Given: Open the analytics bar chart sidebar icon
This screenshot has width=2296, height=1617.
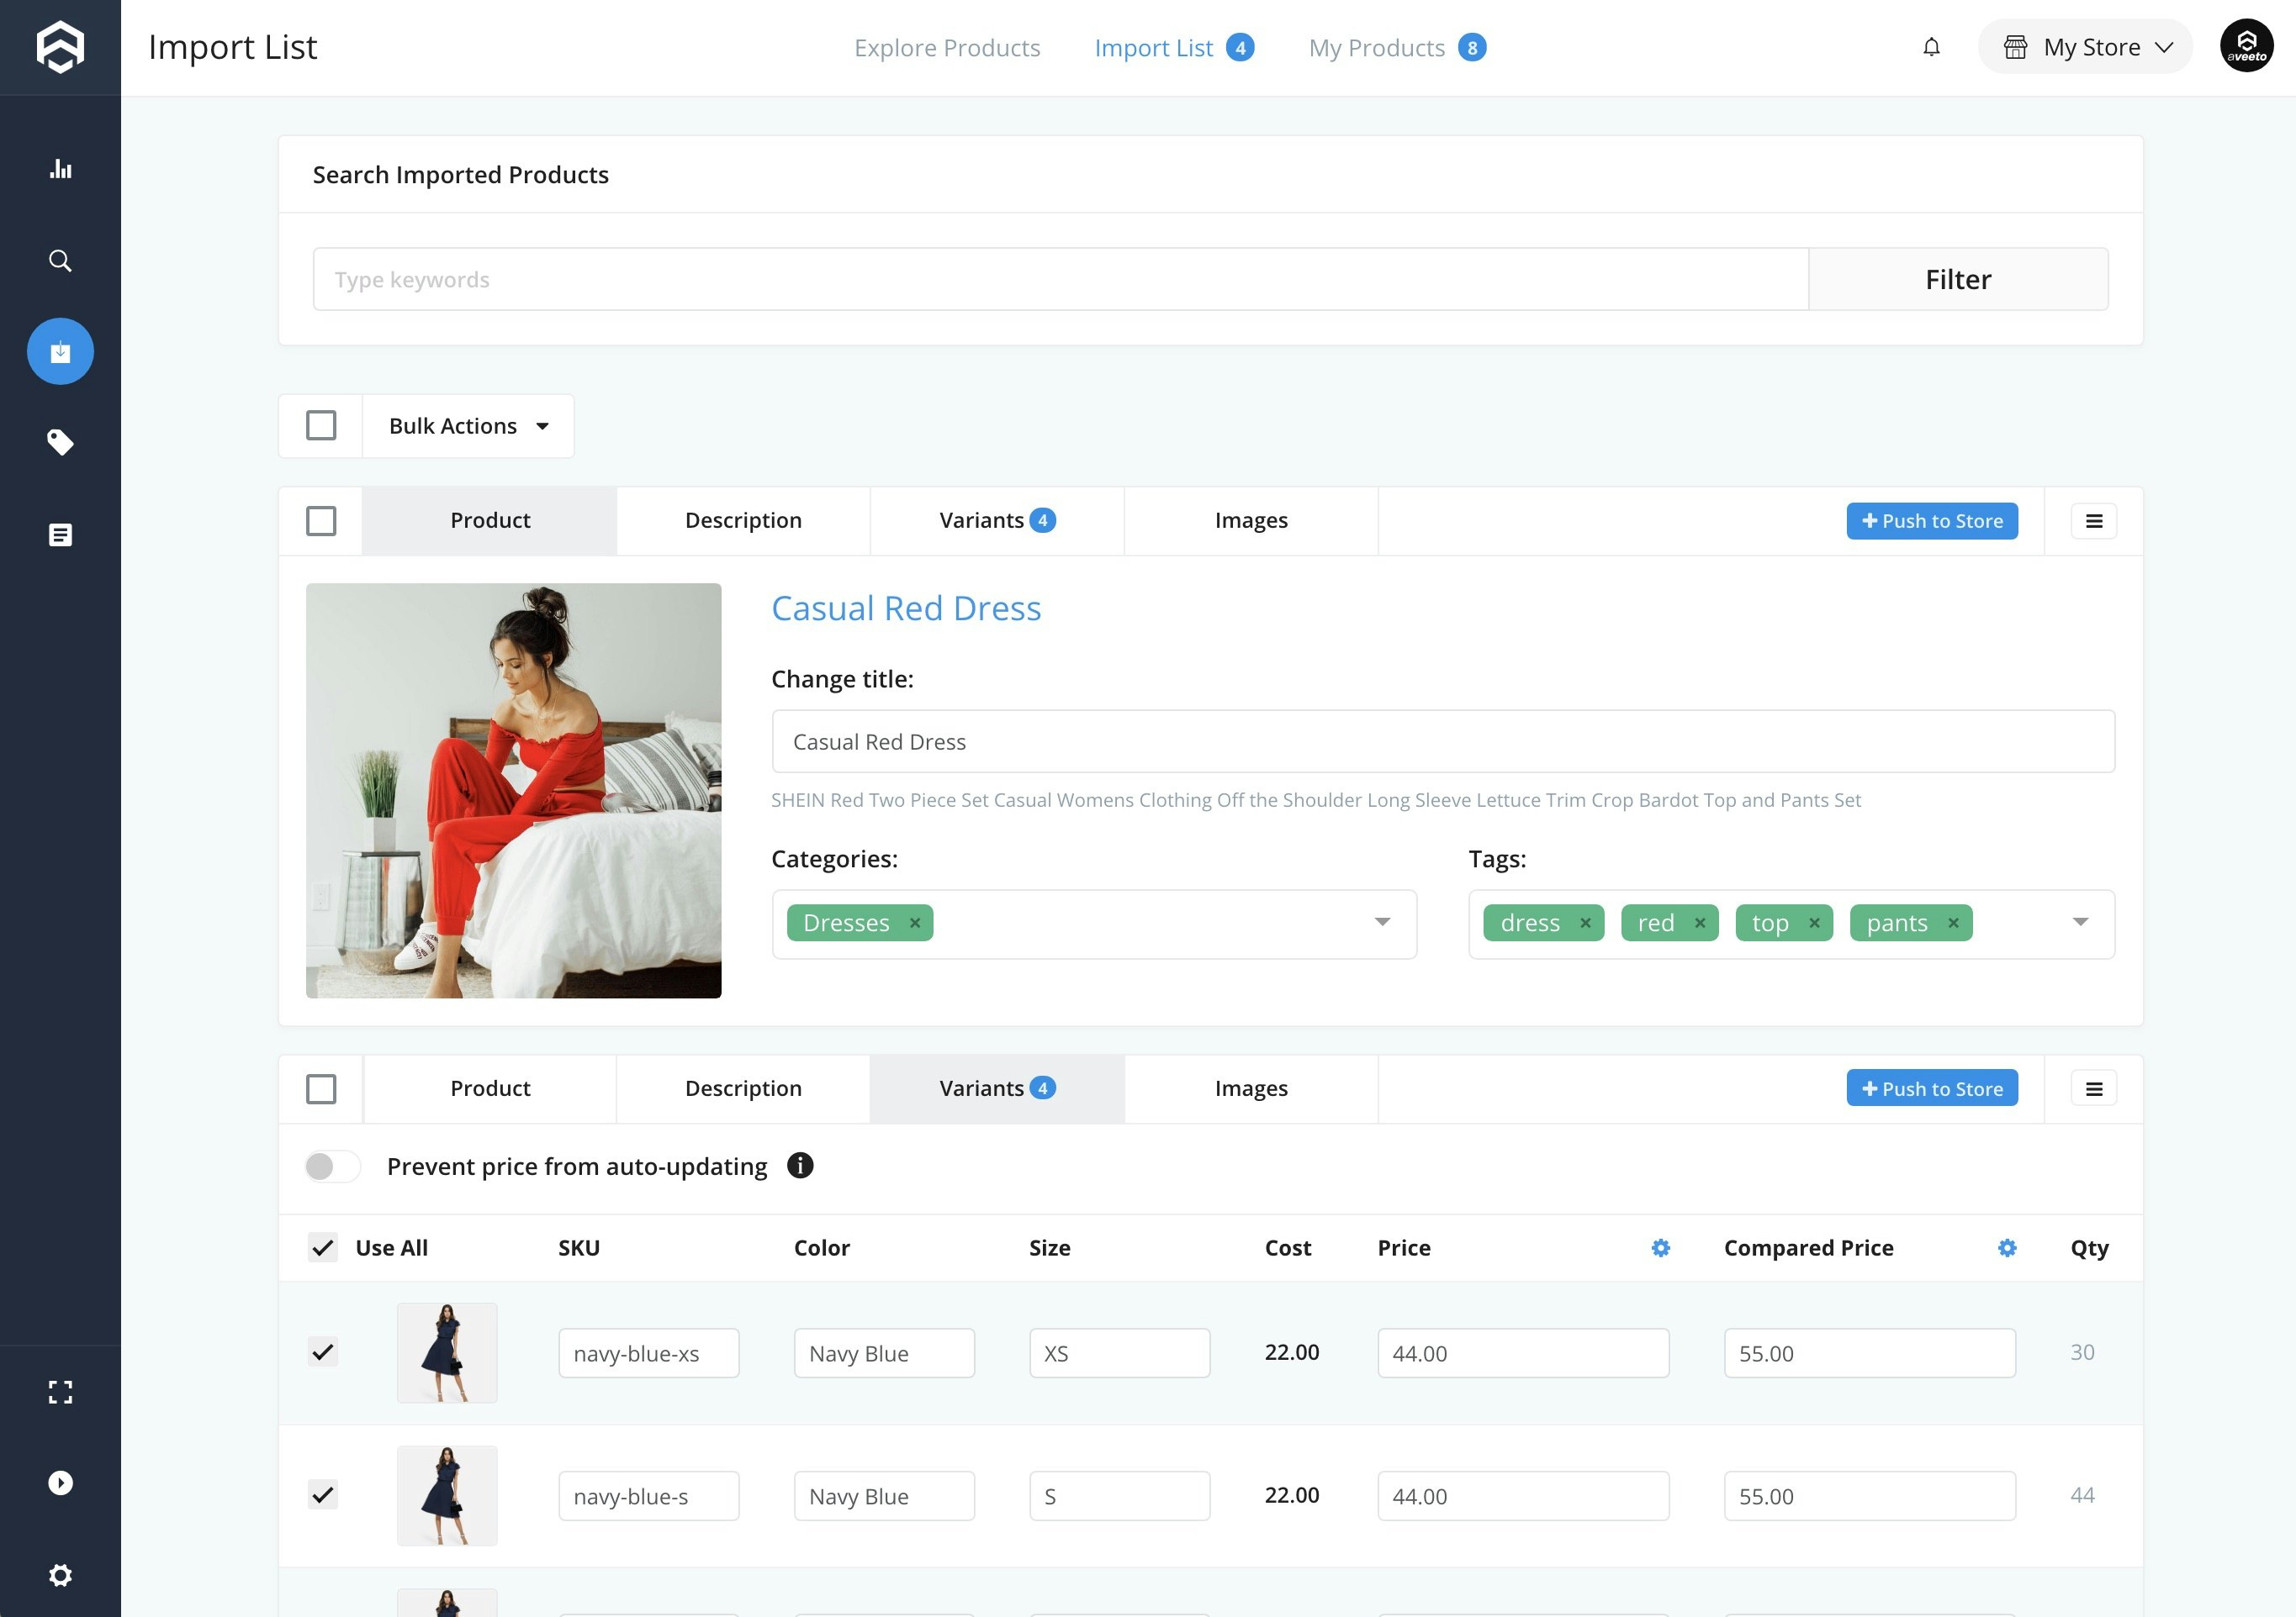Looking at the screenshot, I should [x=60, y=169].
